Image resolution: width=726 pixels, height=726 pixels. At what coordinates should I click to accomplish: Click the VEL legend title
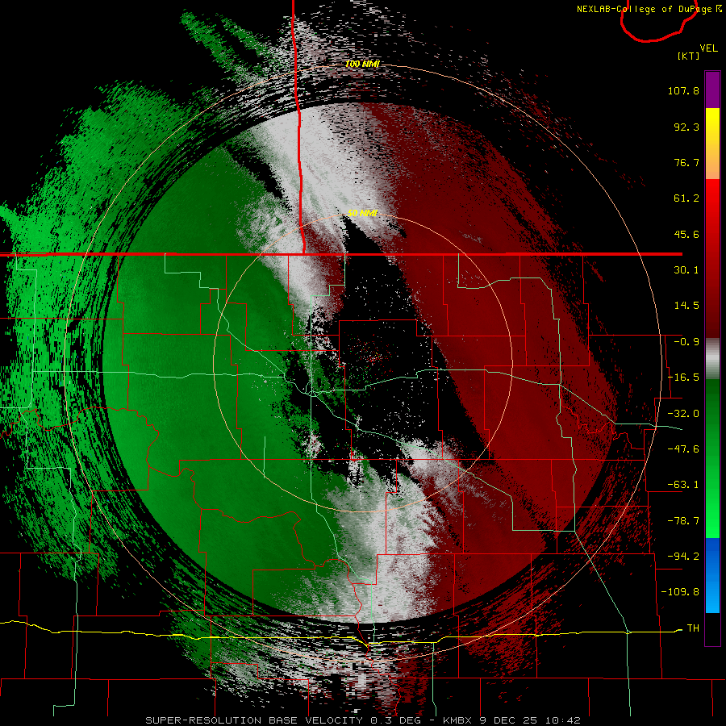[708, 48]
